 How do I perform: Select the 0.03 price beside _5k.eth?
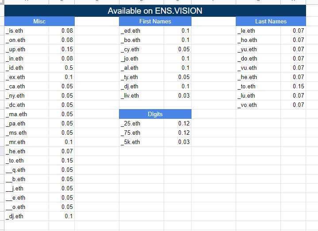tap(178, 142)
